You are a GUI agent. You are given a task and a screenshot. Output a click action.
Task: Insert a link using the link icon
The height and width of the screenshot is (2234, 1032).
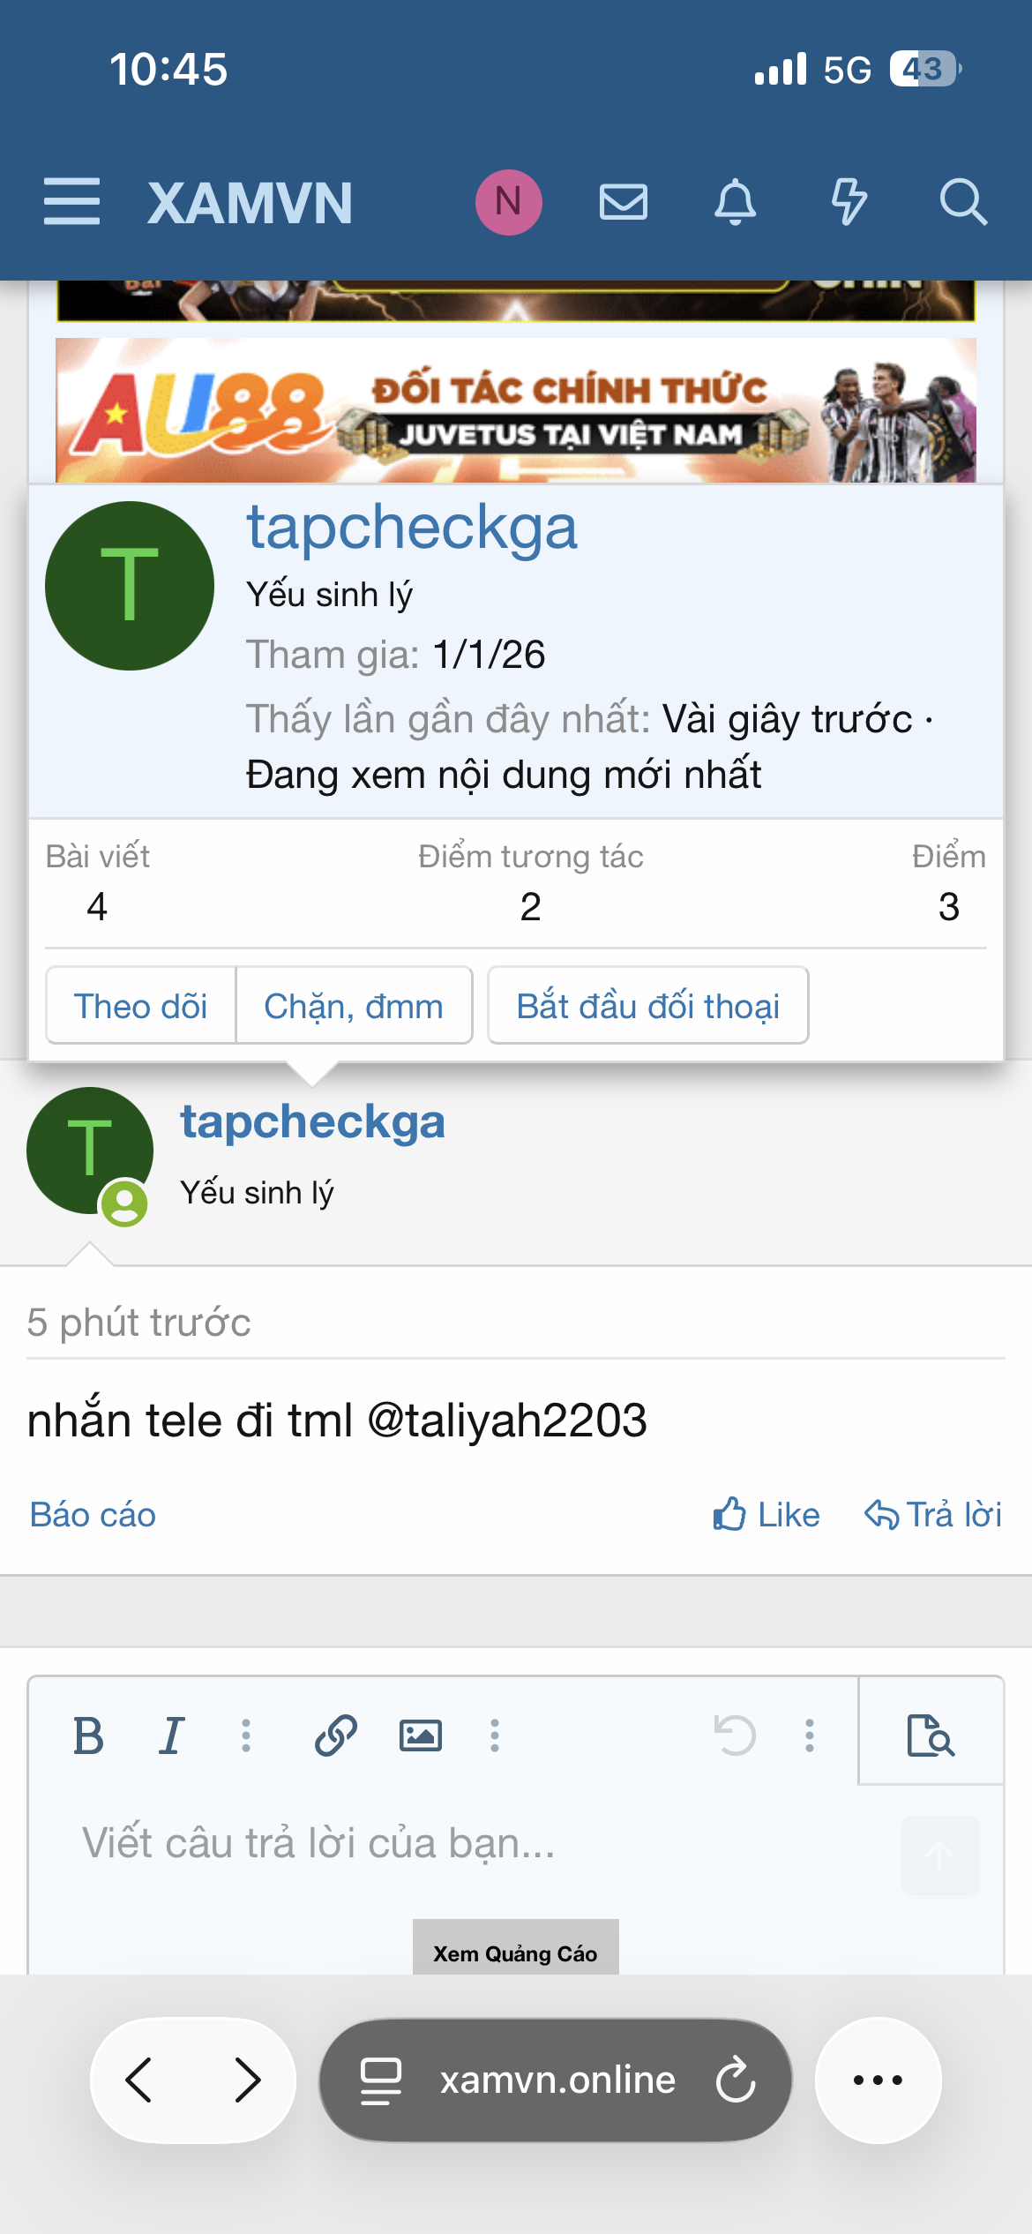coord(336,1735)
